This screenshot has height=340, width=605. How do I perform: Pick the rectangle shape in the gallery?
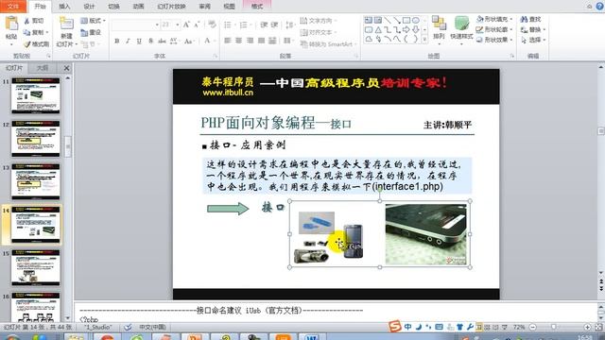point(406,20)
